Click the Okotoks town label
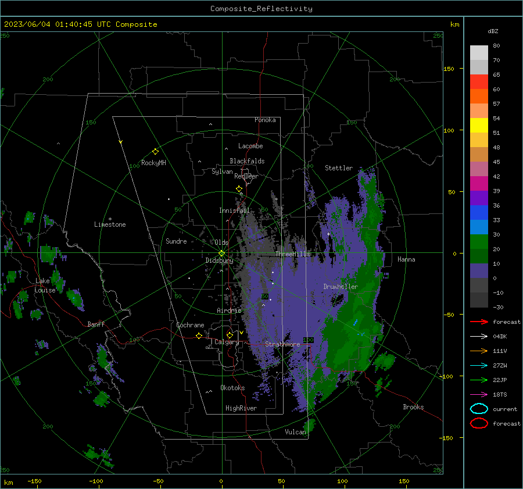 coord(232,388)
